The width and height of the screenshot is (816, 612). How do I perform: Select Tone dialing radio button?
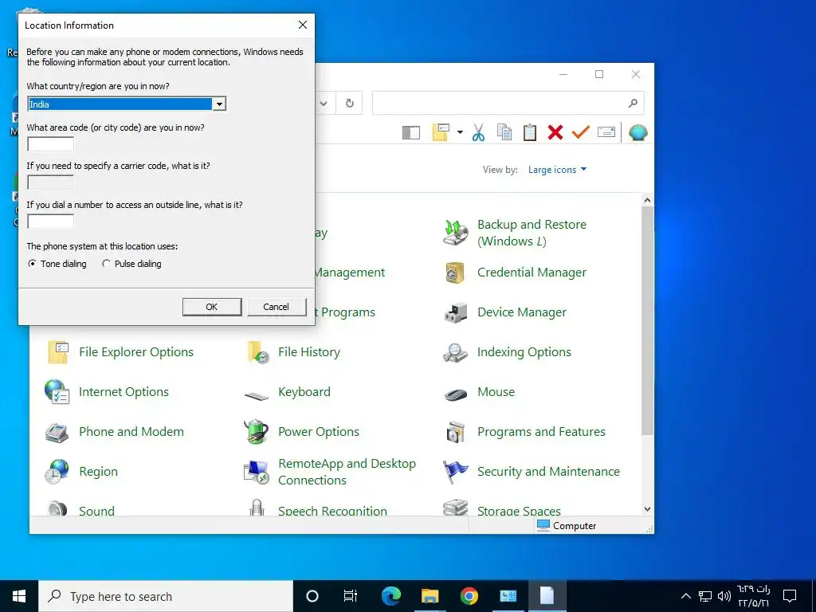point(32,264)
